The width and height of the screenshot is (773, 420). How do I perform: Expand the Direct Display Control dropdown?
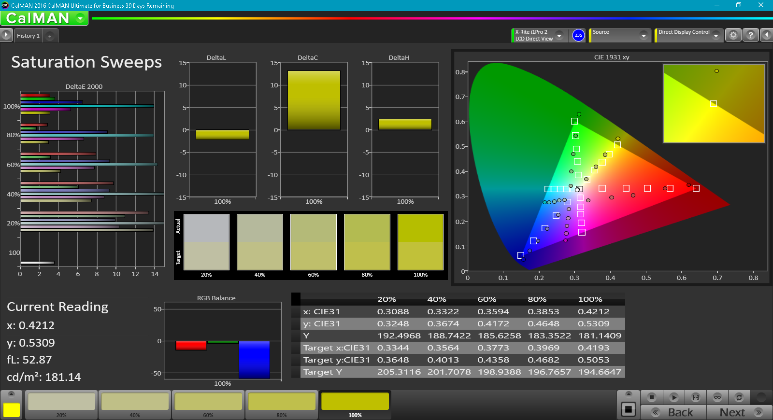pos(716,35)
